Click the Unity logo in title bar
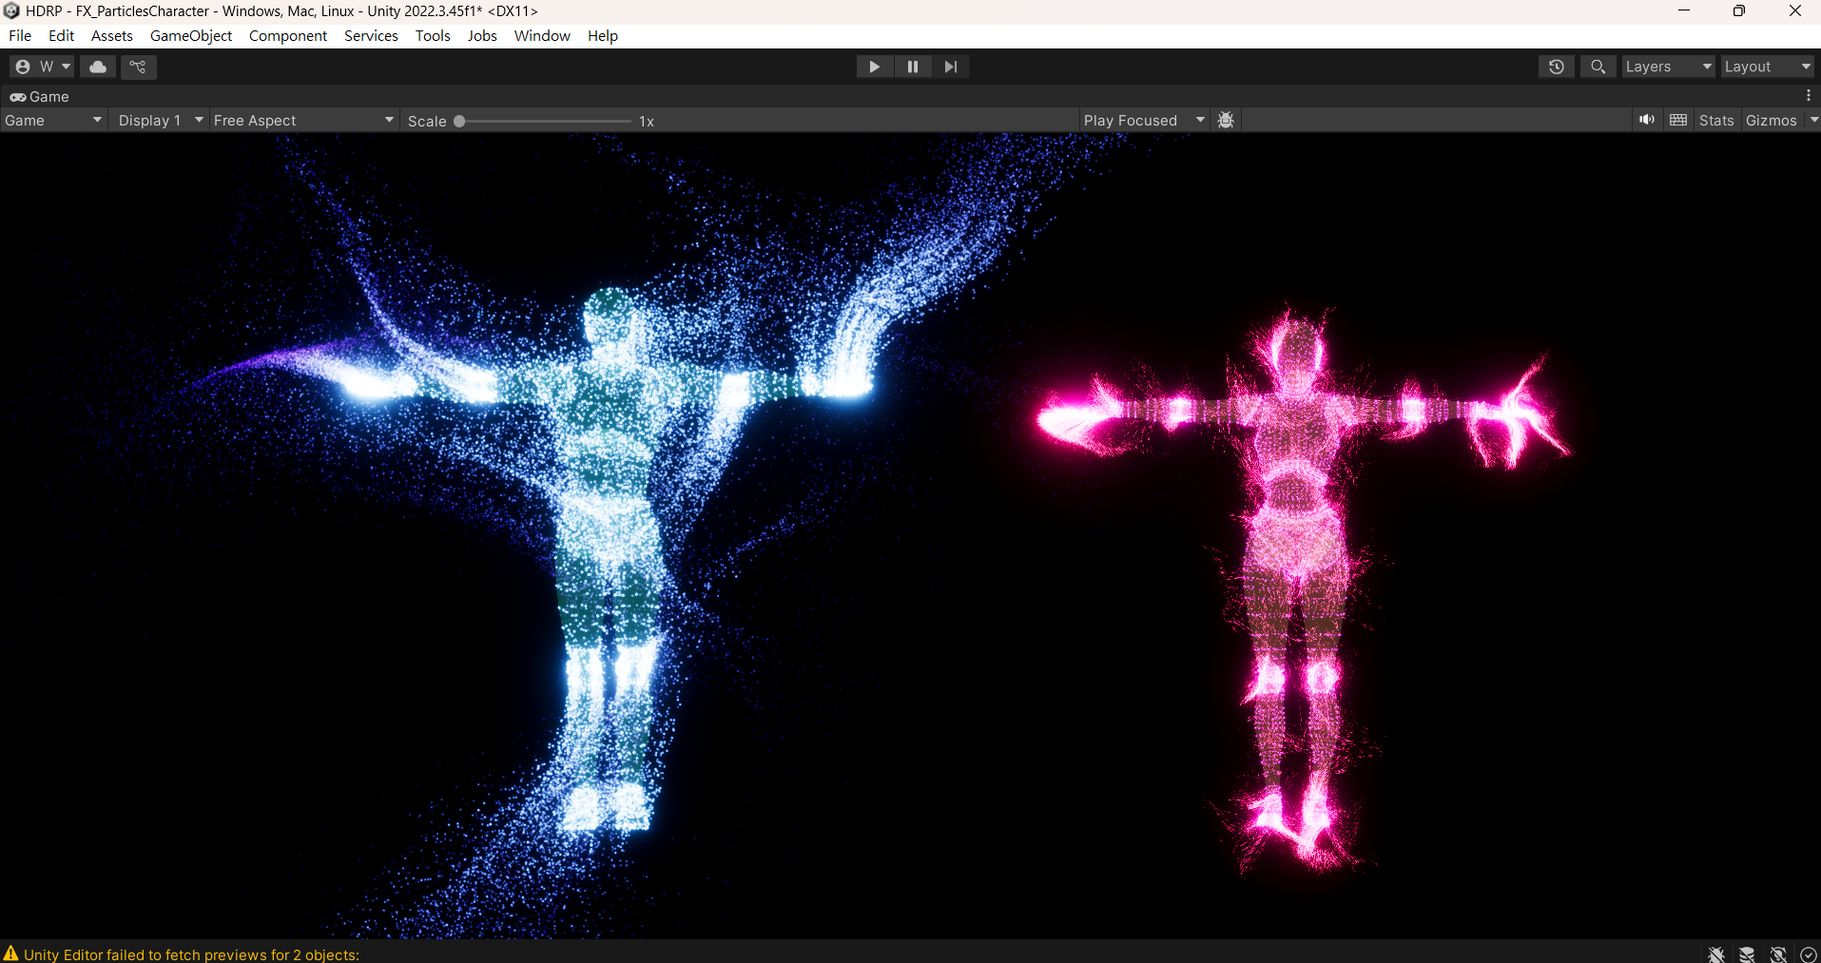The image size is (1821, 963). (11, 10)
